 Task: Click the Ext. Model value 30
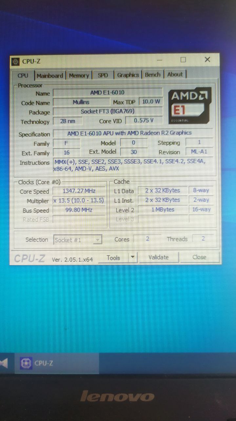tap(133, 152)
